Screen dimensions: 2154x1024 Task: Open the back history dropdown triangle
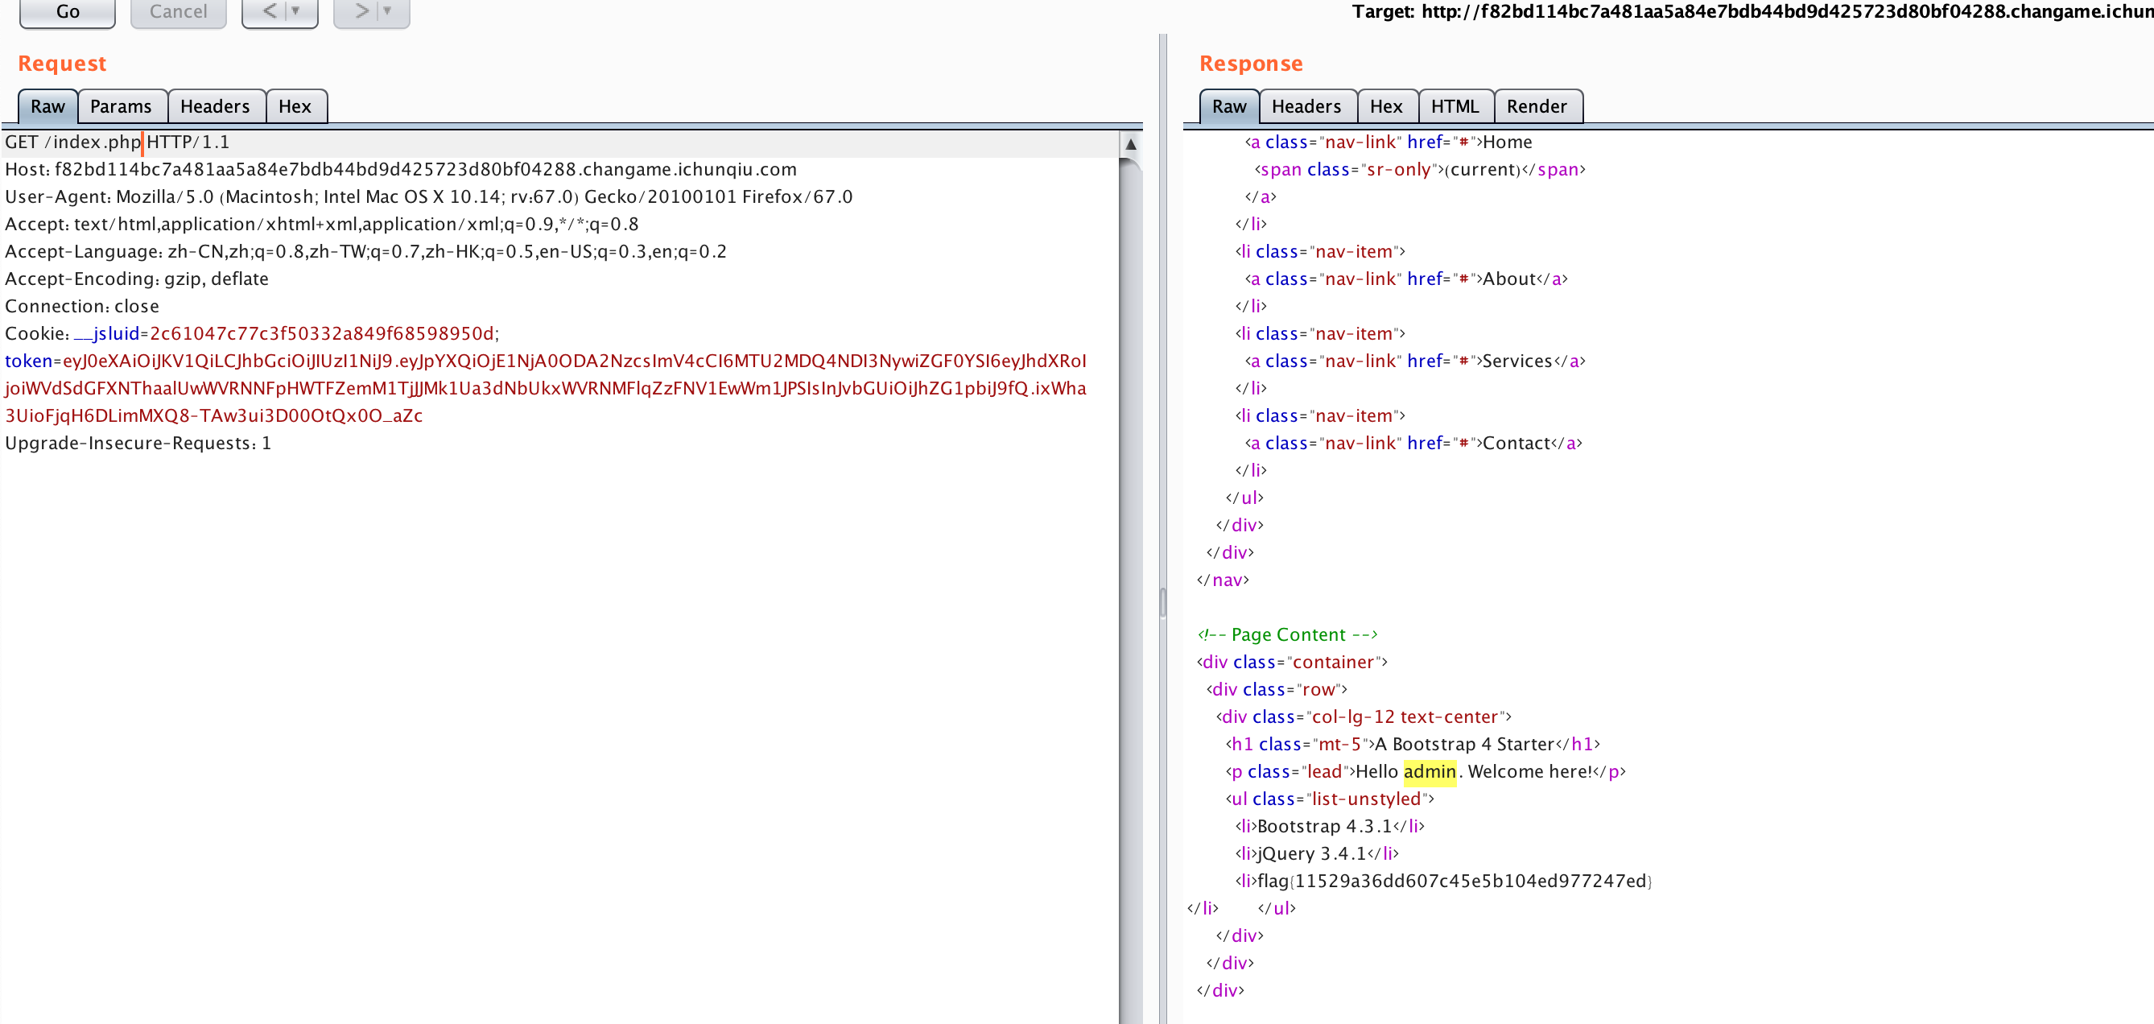[297, 12]
